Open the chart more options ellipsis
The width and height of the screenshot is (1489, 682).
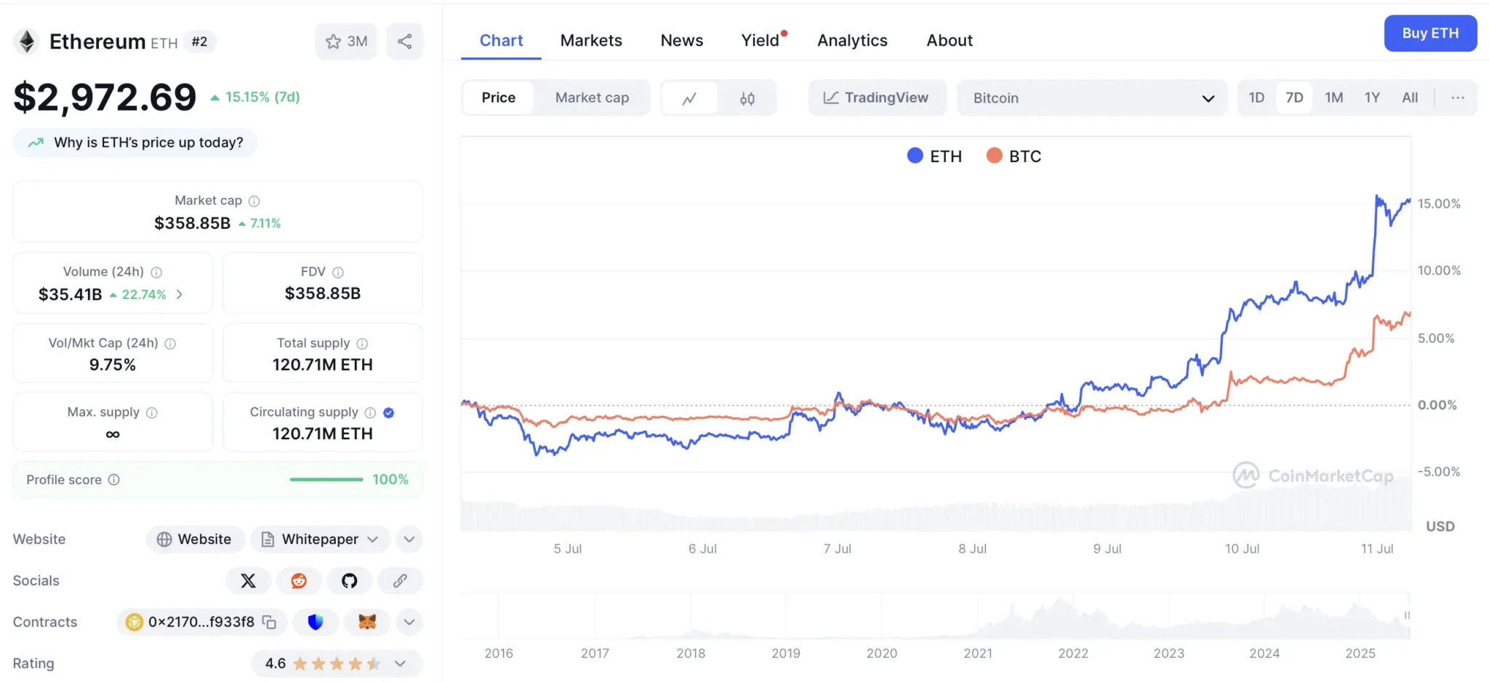click(1458, 97)
